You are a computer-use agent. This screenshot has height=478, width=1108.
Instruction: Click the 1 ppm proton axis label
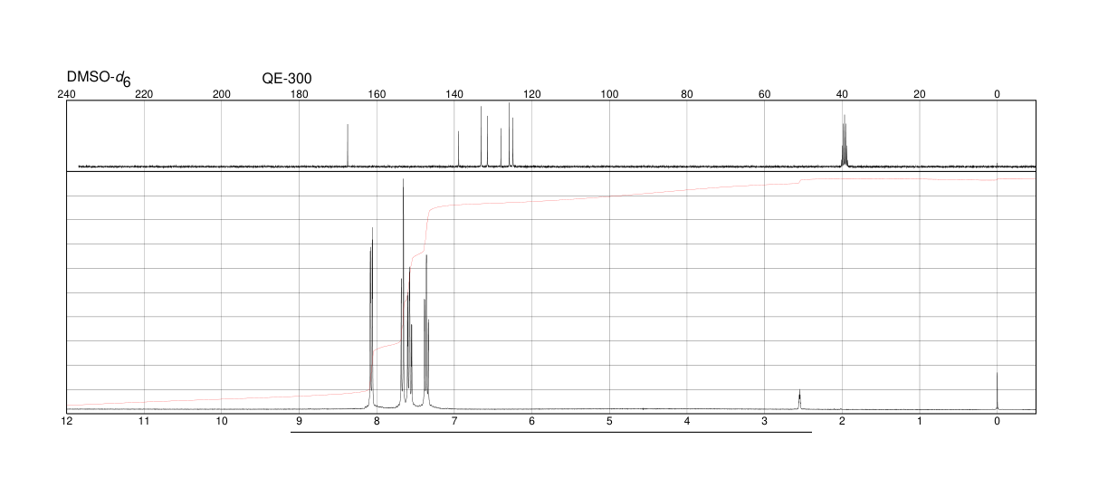[x=920, y=421]
